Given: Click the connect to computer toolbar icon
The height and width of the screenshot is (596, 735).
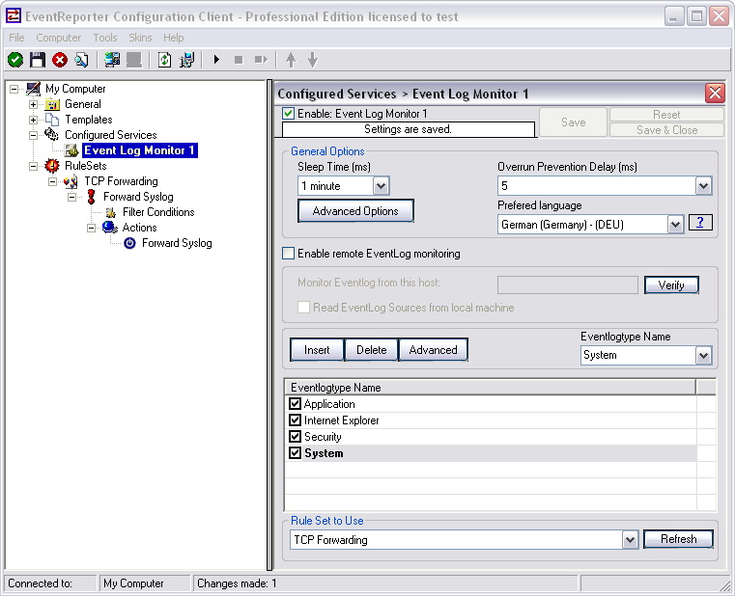Looking at the screenshot, I should (x=112, y=60).
